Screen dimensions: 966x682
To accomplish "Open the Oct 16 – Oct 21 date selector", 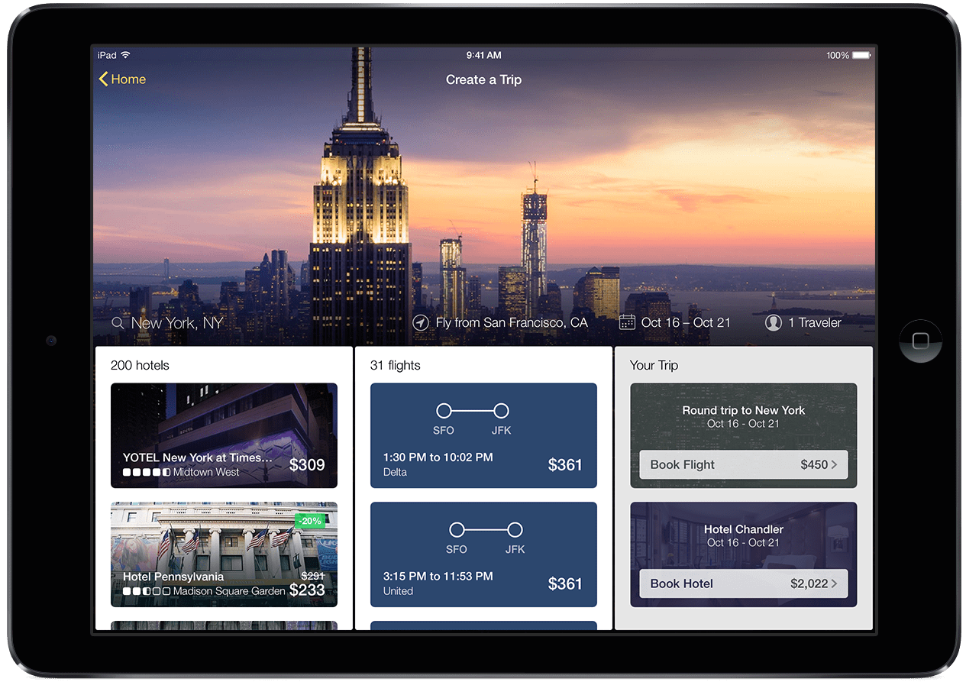I will (687, 322).
